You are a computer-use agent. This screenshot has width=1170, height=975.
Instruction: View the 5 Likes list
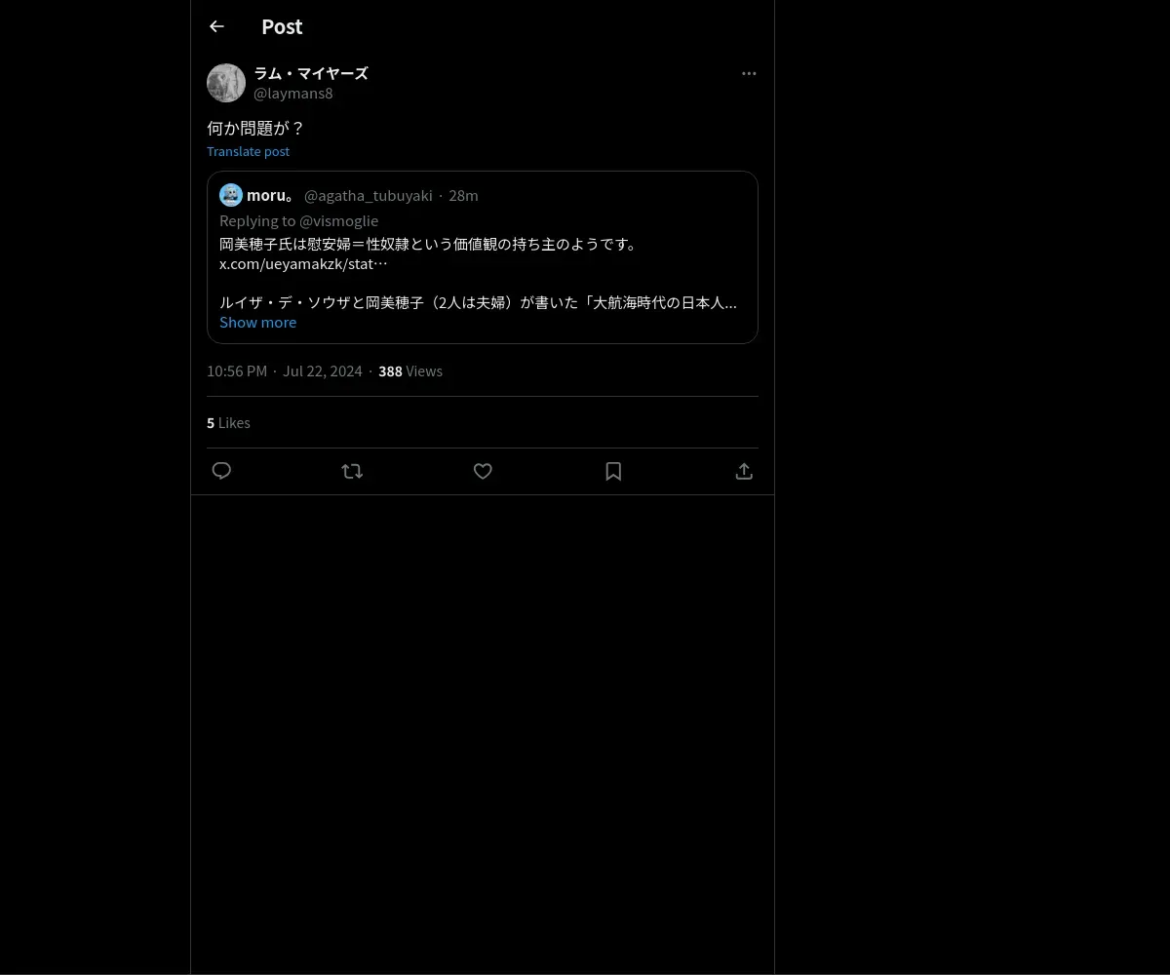click(x=228, y=422)
